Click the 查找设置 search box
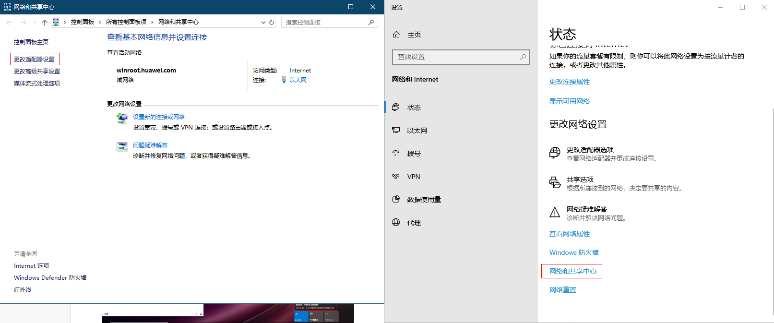The height and width of the screenshot is (323, 774). 456,57
